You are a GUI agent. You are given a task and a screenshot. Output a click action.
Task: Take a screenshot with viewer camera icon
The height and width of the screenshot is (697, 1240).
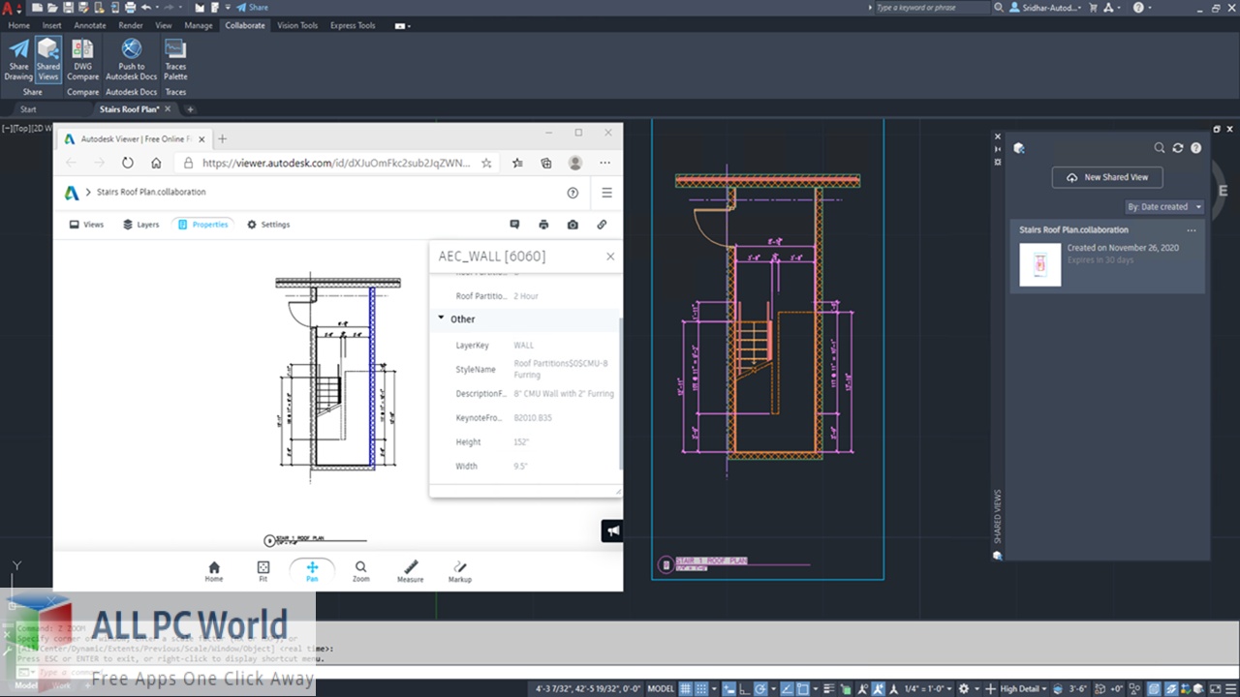tap(573, 225)
